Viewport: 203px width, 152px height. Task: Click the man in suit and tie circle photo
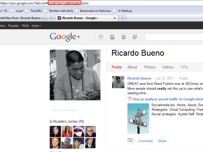(x=90, y=143)
